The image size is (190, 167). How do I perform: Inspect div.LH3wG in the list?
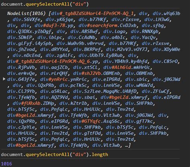pos(157,19)
